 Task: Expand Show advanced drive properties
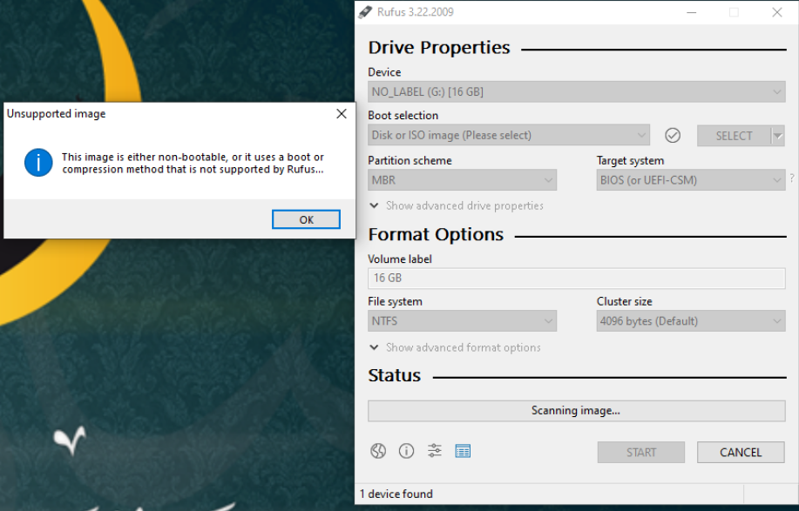point(457,205)
